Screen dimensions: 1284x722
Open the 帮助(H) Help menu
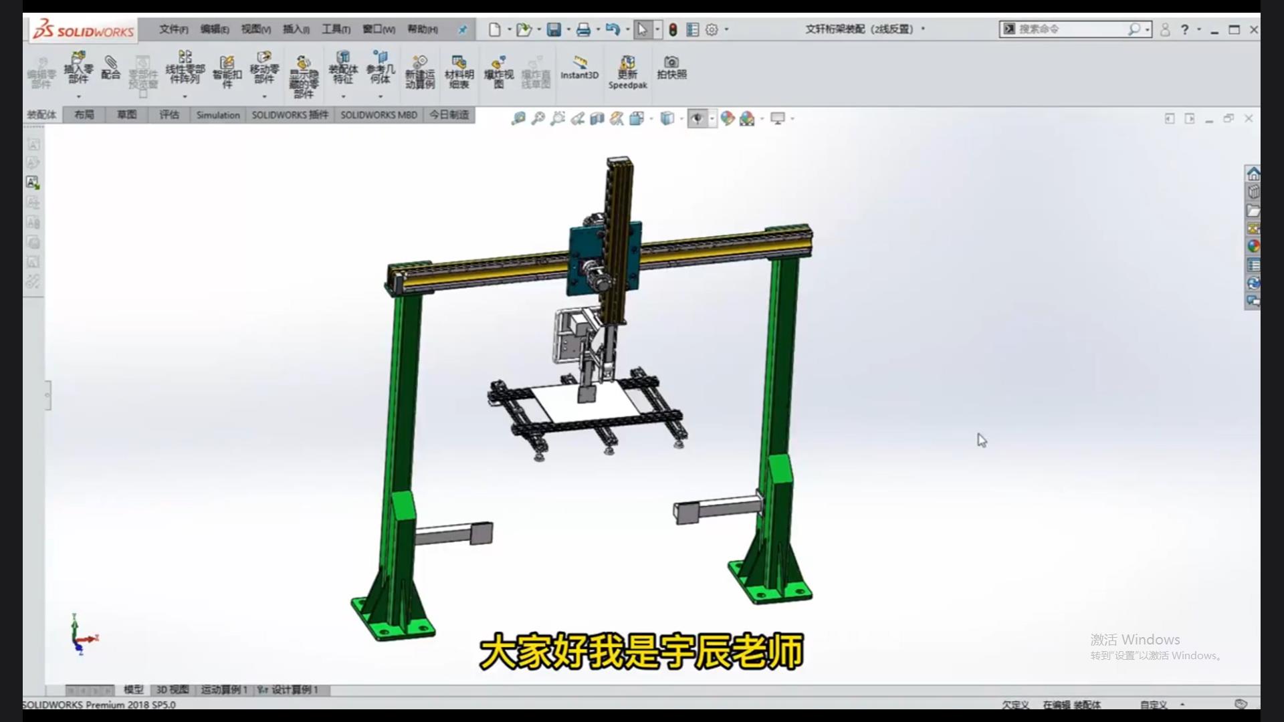pos(423,29)
